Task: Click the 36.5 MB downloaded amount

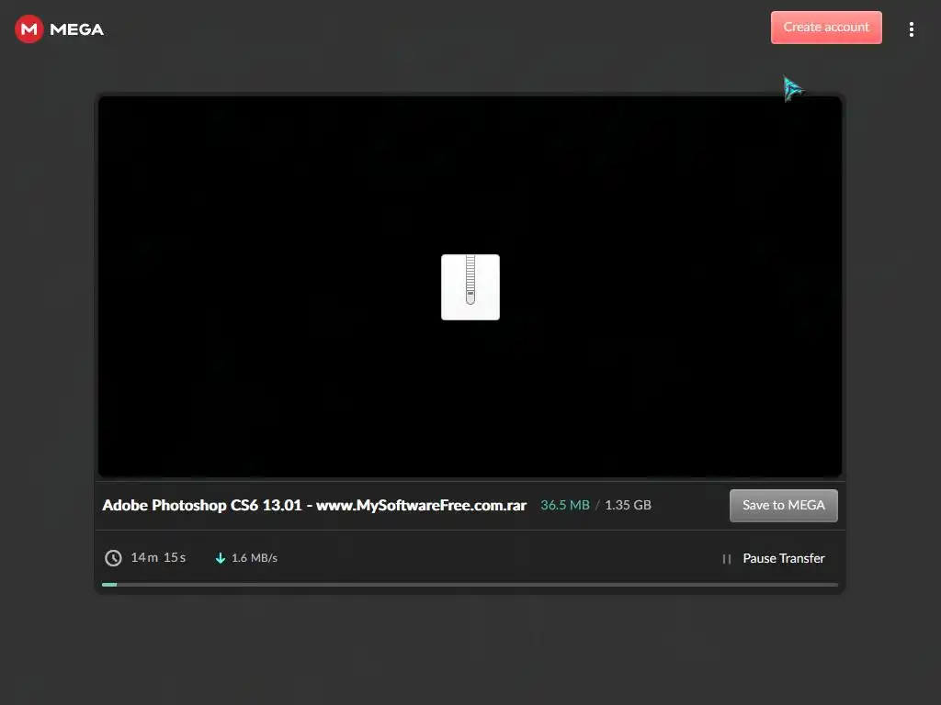Action: click(x=565, y=506)
